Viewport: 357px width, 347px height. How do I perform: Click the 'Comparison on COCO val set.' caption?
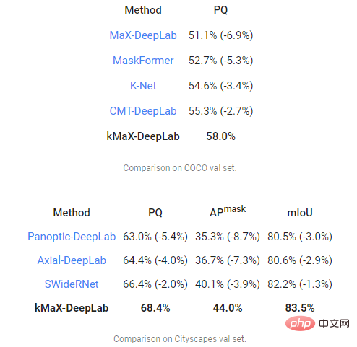coord(180,168)
